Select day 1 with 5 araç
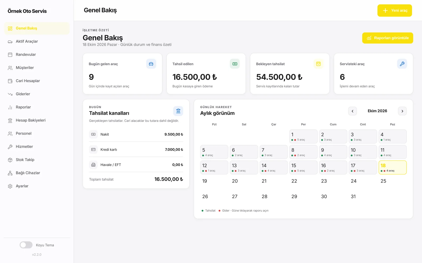422x263 pixels. coord(303,136)
